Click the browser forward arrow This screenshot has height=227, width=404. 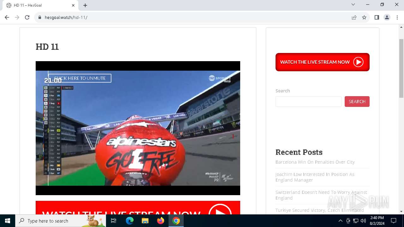(x=17, y=18)
